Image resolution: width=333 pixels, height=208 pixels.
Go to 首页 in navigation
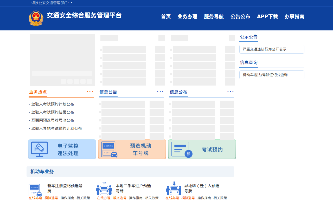click(166, 17)
